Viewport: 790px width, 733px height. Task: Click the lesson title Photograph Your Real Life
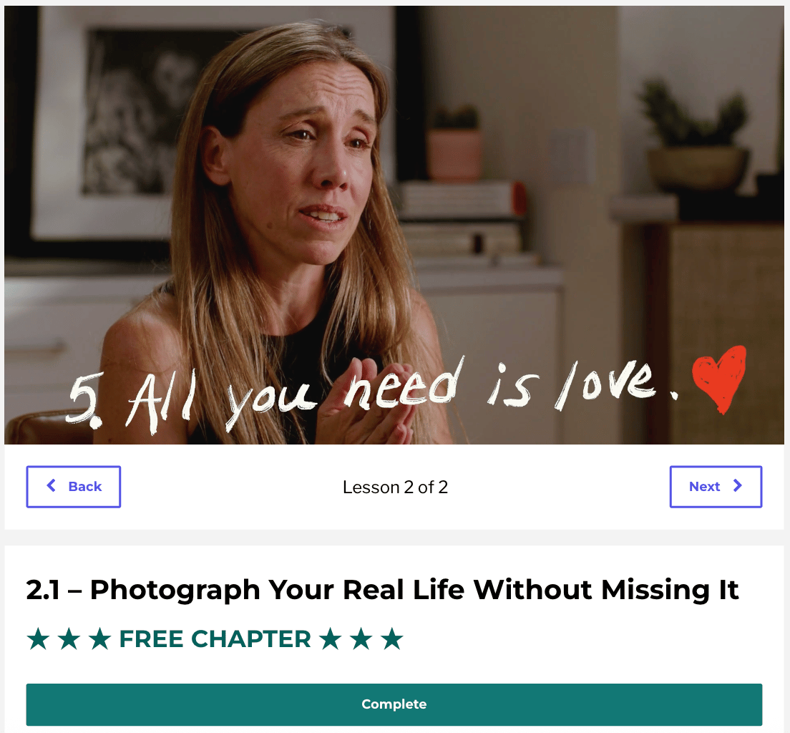pyautogui.click(x=382, y=589)
